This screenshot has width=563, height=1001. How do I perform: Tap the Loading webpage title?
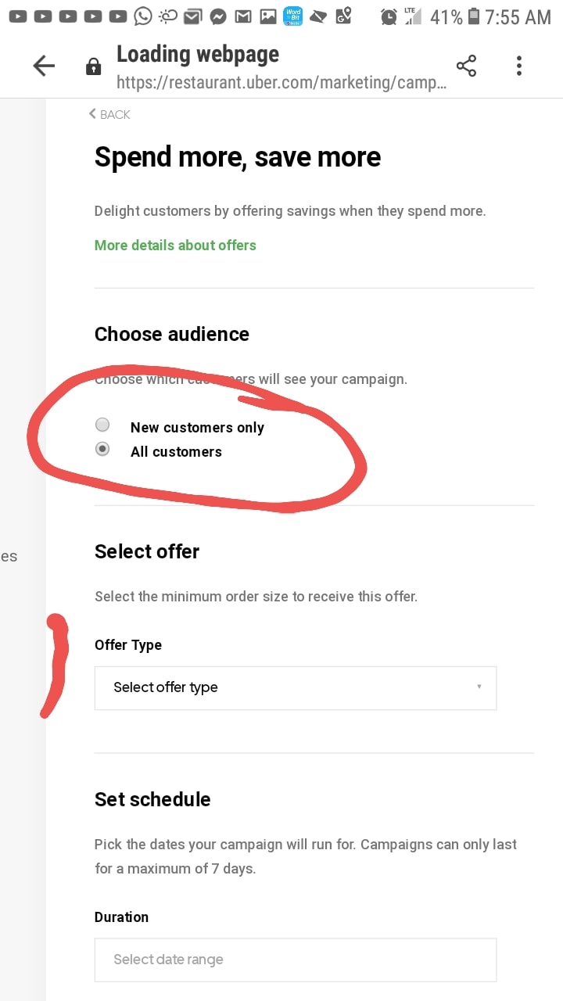click(198, 55)
